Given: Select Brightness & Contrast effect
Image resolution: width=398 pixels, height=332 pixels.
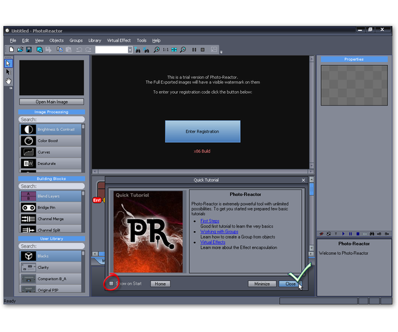Looking at the screenshot, I should pos(50,129).
